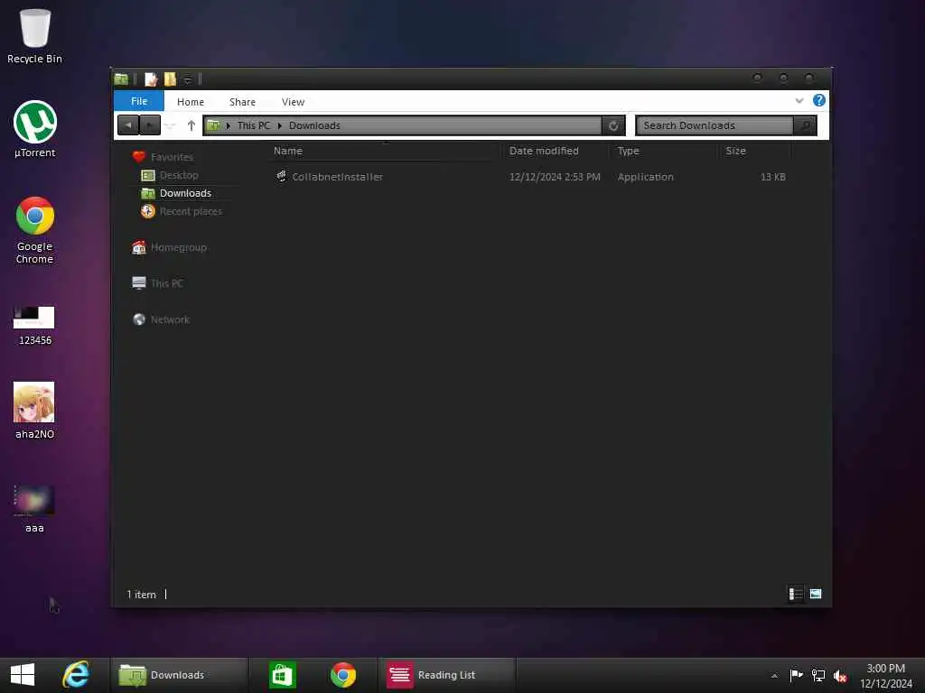Open Action Center flag icon

(796, 675)
